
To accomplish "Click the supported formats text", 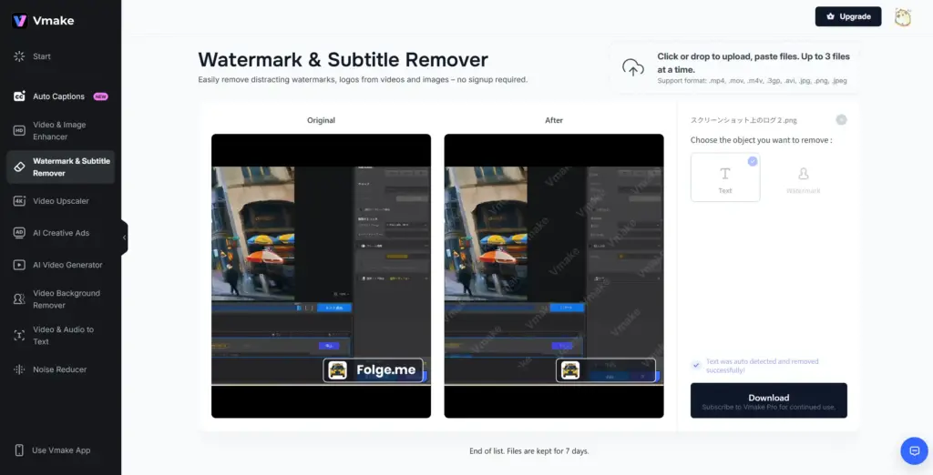I will tap(752, 81).
